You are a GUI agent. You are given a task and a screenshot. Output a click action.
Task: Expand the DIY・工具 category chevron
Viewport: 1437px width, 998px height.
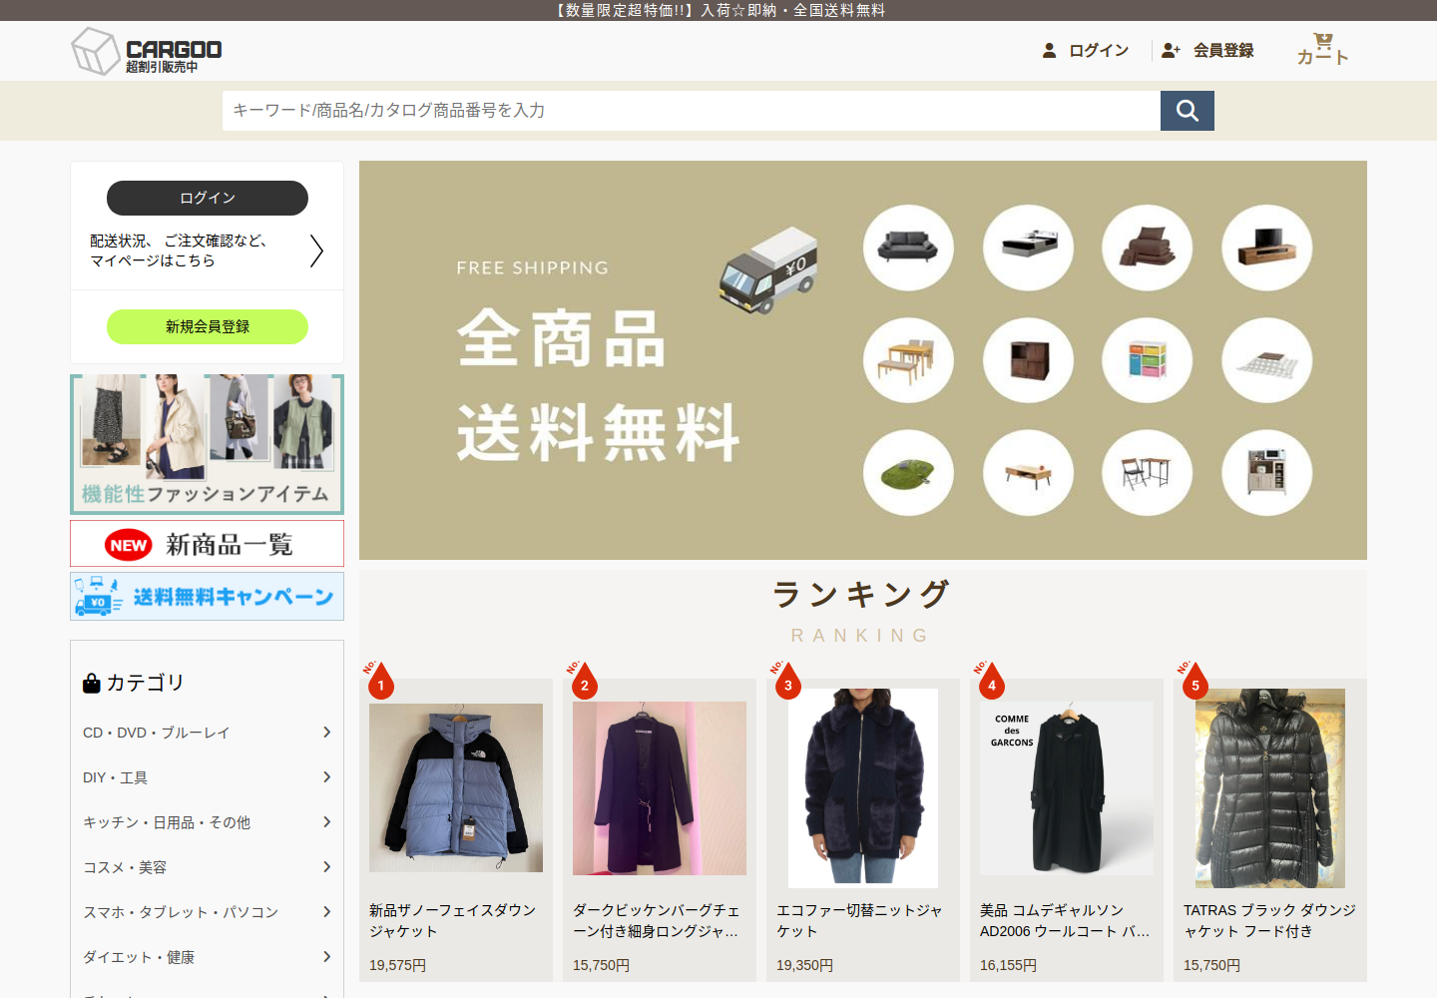pyautogui.click(x=326, y=777)
